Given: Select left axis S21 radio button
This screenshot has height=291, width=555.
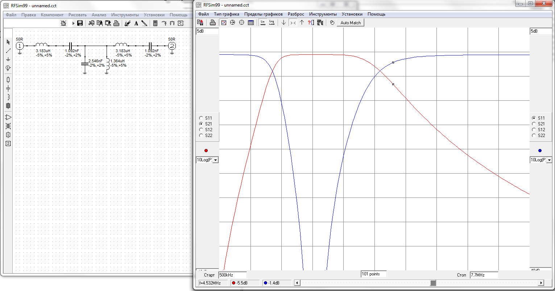Looking at the screenshot, I should coord(202,124).
